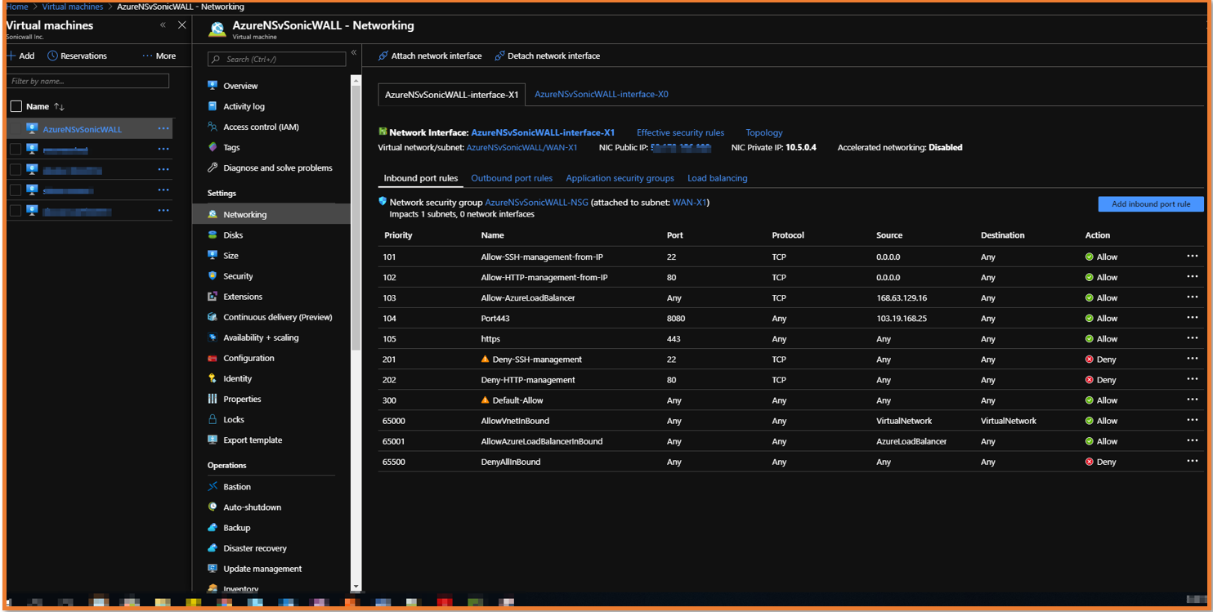1213x612 pixels.
Task: Select the Networking menu item
Action: pyautogui.click(x=271, y=214)
